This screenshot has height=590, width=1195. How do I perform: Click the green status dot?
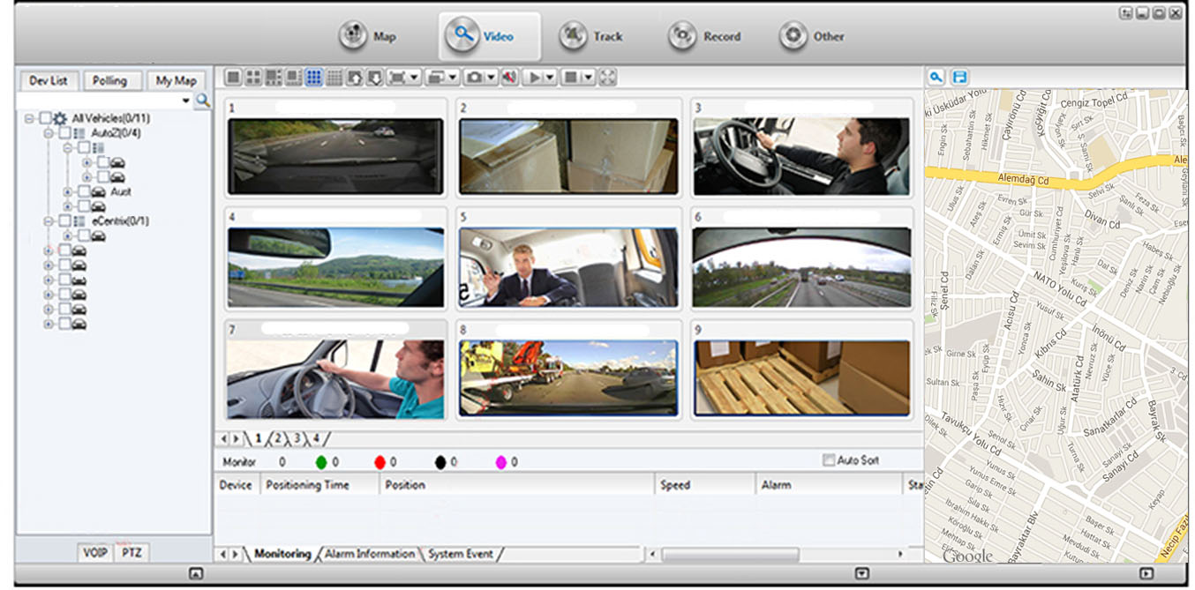coord(321,461)
